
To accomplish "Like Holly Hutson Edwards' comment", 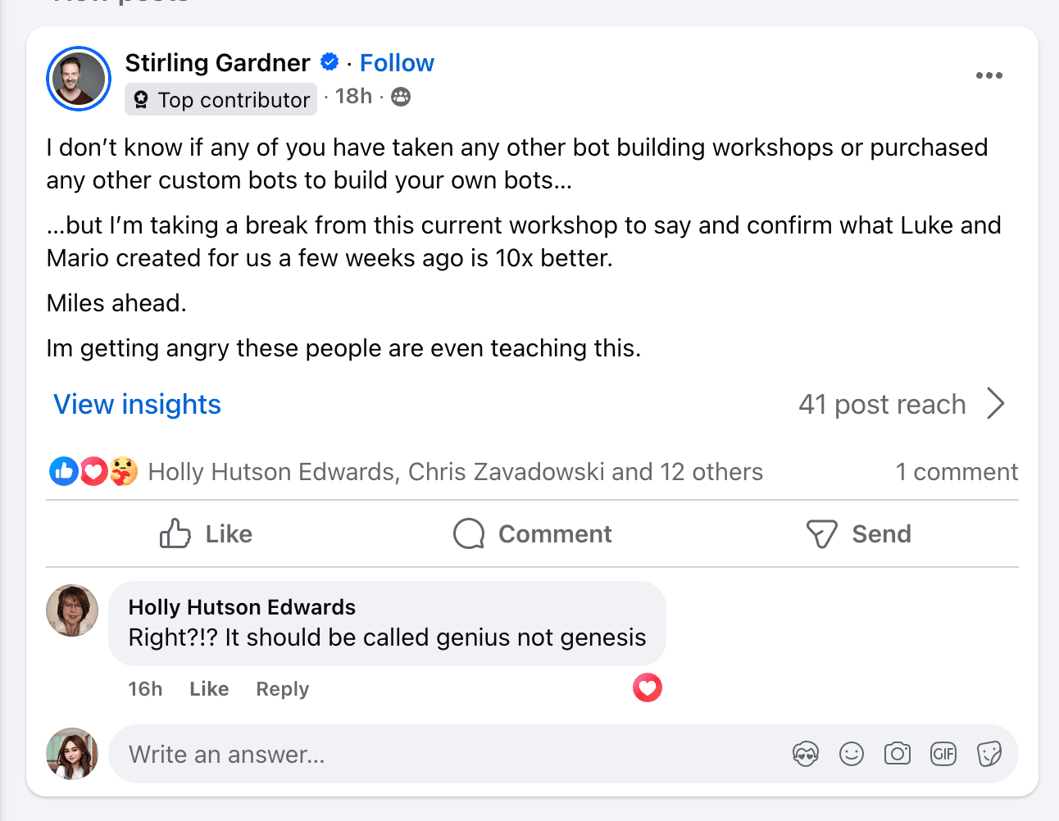I will coord(209,689).
